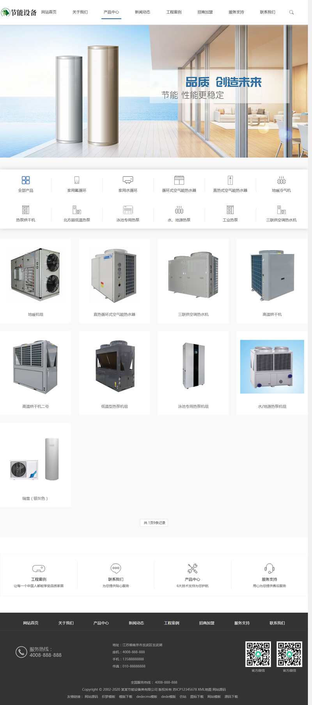Open the 织梦模板 friendly link in footer
The height and width of the screenshot is (705, 312).
click(x=108, y=696)
